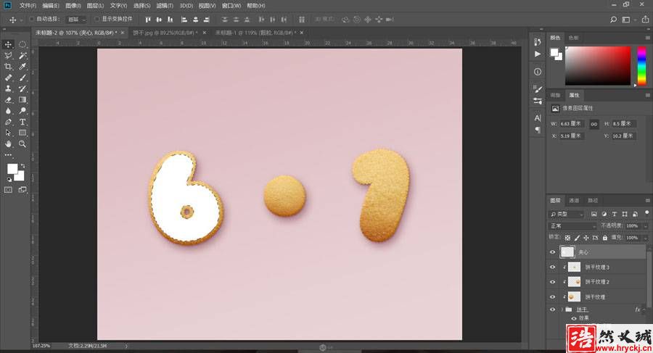This screenshot has height=353, width=653.
Task: Switch to the 饼干.jpg document tab
Action: 165,33
